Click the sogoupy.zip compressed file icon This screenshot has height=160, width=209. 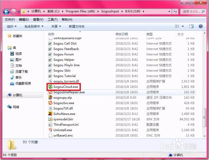pyautogui.click(x=50, y=97)
